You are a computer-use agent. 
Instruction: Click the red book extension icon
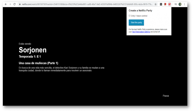(165, 4)
